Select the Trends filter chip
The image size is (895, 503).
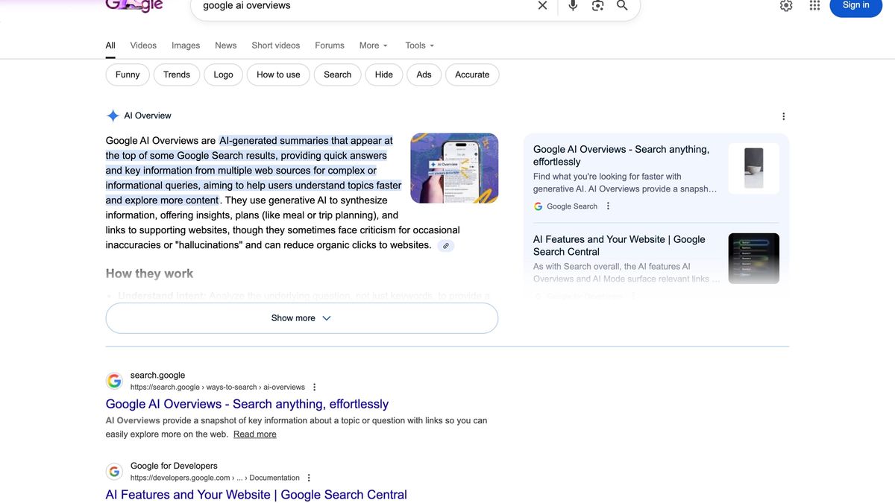coord(177,75)
